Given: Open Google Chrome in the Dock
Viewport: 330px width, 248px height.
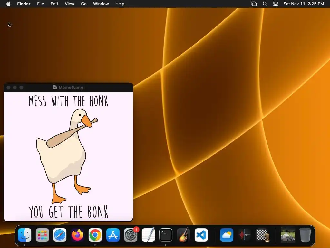Looking at the screenshot, I should tap(95, 235).
